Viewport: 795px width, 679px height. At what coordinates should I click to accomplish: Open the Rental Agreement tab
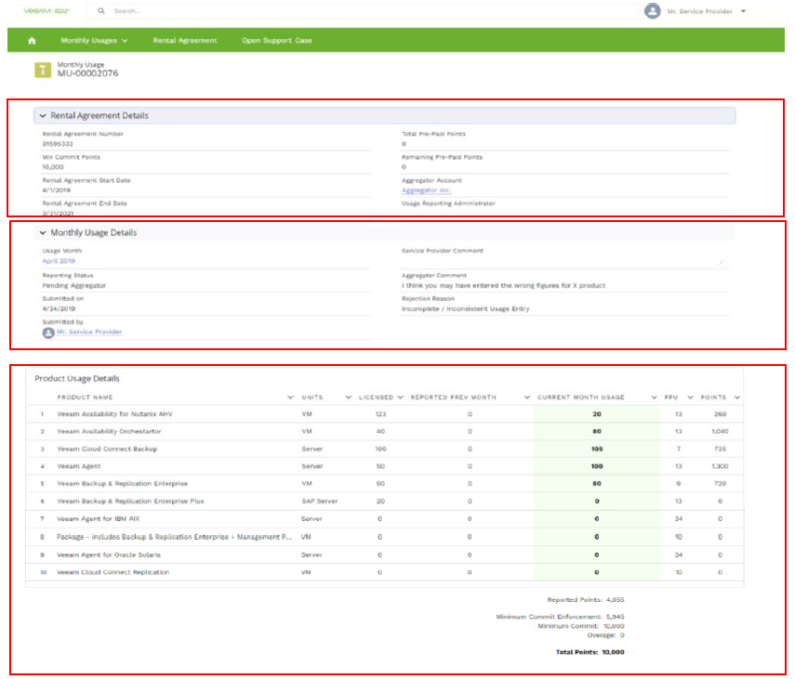click(185, 41)
